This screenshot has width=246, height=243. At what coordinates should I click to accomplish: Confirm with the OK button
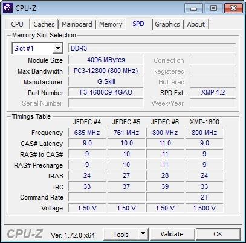click(x=218, y=234)
